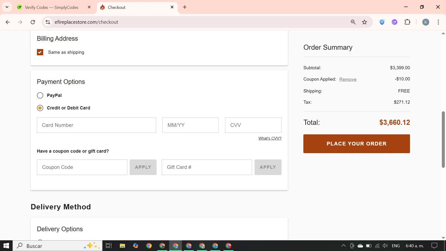Focus the Card Number field
The height and width of the screenshot is (251, 446).
96,125
